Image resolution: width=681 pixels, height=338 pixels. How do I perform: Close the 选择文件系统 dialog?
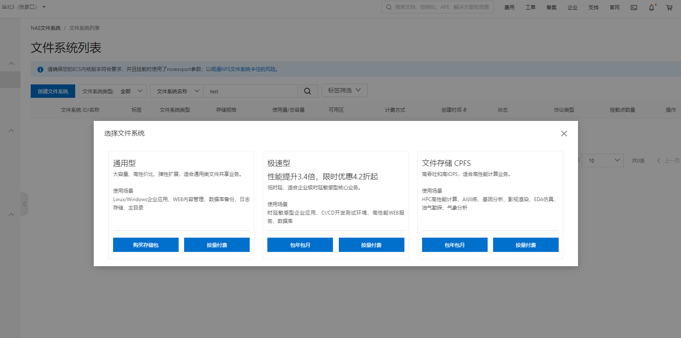[564, 134]
